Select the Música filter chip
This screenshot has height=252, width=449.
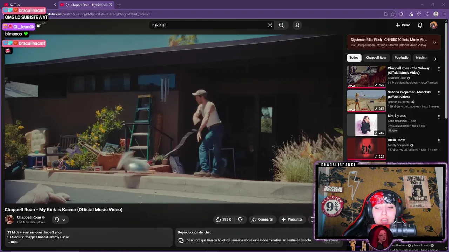tap(421, 58)
